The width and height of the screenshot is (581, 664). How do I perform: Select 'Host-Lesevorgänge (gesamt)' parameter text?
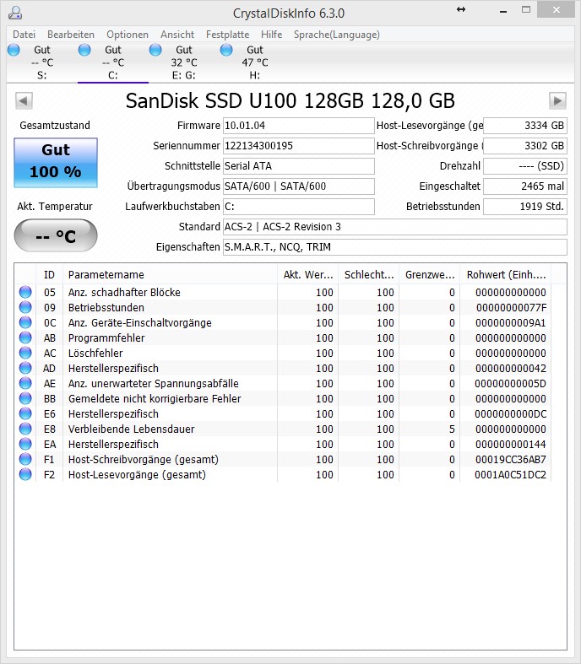[137, 475]
